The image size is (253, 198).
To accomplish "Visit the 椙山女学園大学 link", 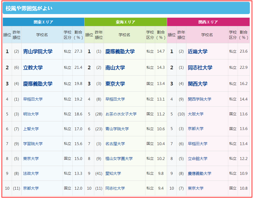I will click(x=119, y=159).
